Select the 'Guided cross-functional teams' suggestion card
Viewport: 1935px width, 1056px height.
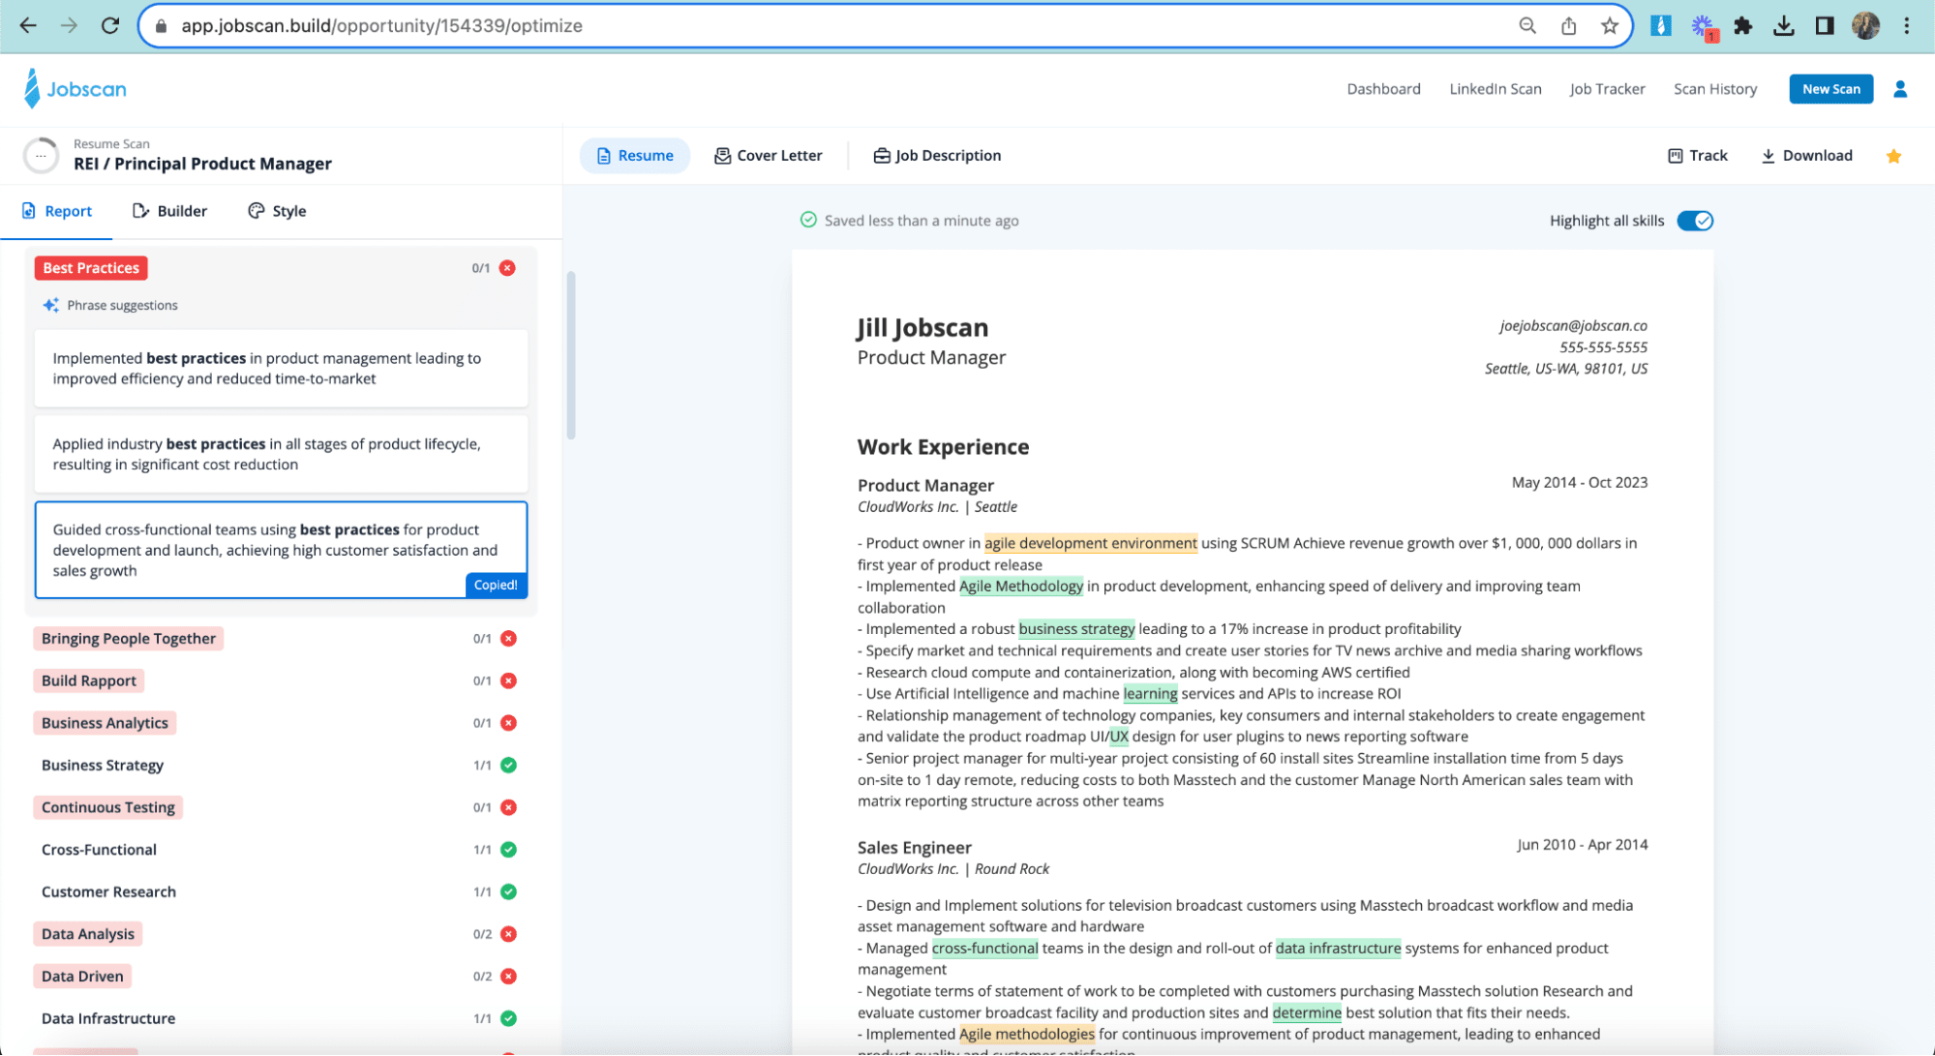click(x=281, y=550)
